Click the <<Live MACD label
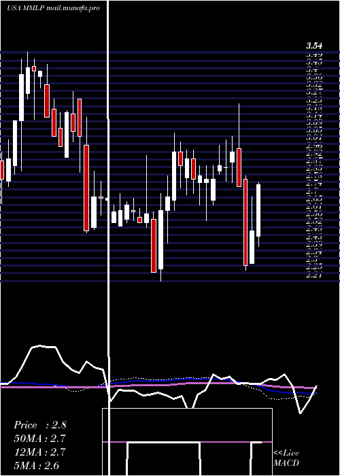The width and height of the screenshot is (340, 476). pyautogui.click(x=286, y=458)
